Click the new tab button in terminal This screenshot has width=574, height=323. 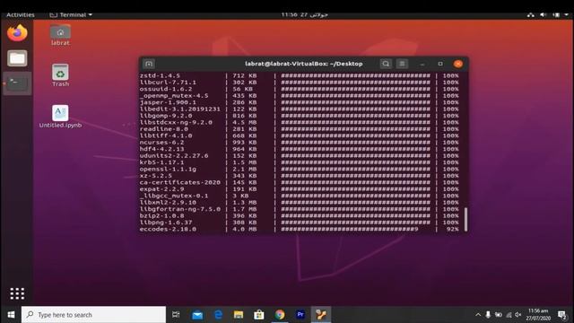coord(149,64)
